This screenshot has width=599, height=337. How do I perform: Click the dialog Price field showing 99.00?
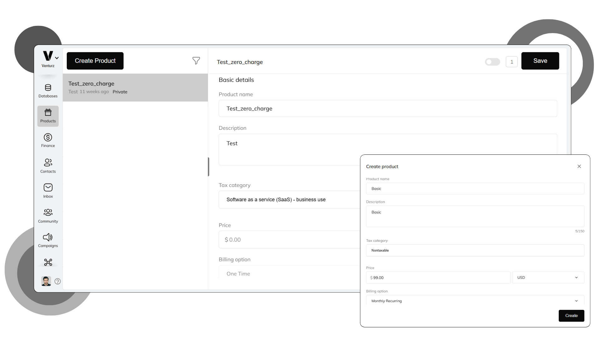click(x=438, y=277)
